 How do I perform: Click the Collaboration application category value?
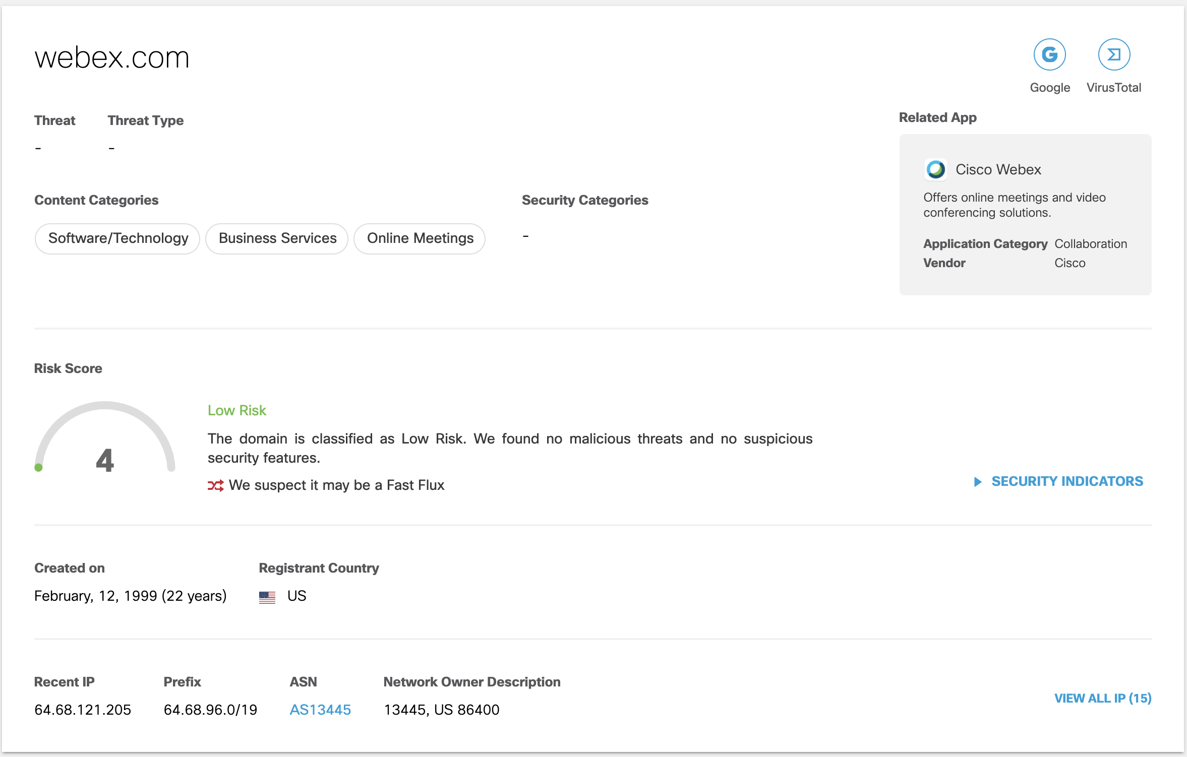point(1091,244)
